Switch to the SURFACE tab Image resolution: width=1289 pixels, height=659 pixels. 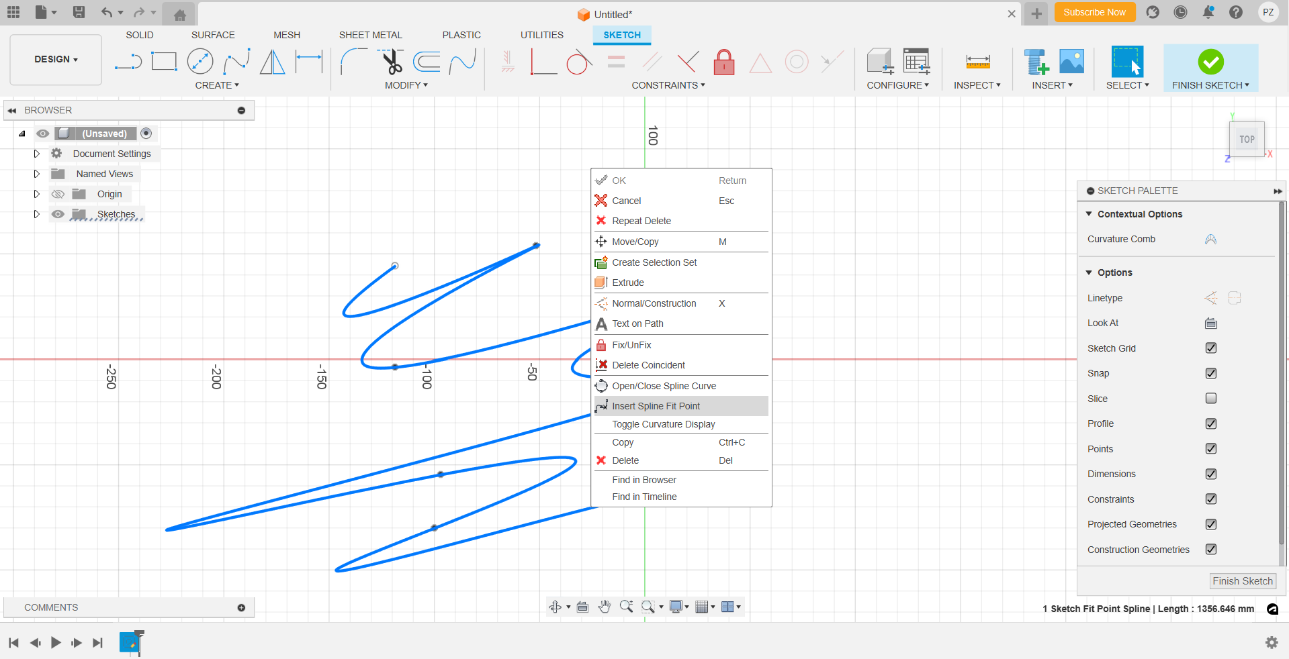[x=213, y=35]
